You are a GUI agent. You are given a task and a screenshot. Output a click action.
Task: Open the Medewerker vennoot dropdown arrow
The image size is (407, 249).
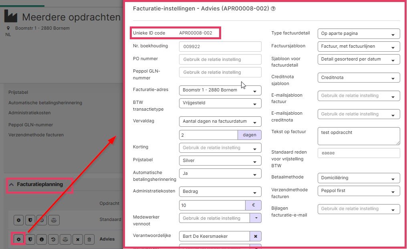coord(256,218)
